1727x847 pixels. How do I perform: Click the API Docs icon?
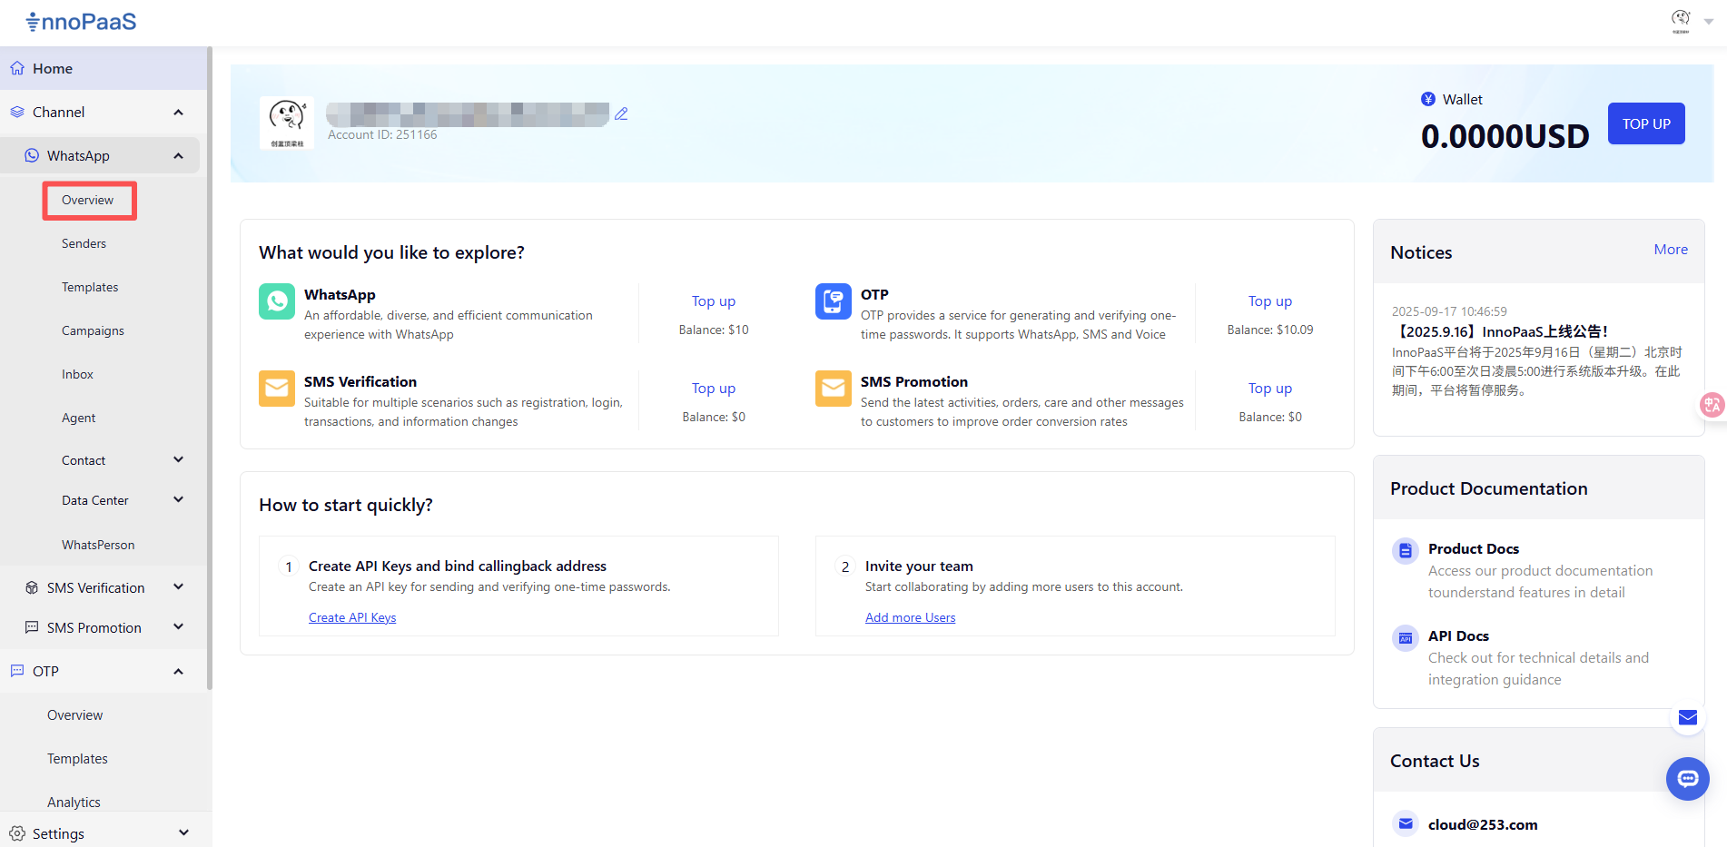pos(1406,638)
